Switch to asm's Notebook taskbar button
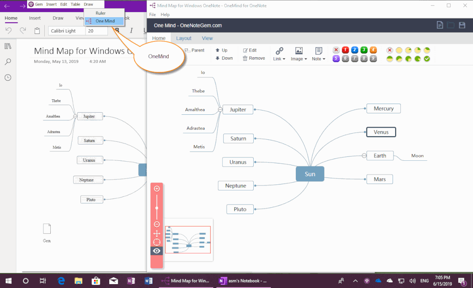Image resolution: width=473 pixels, height=288 pixels. click(x=243, y=281)
